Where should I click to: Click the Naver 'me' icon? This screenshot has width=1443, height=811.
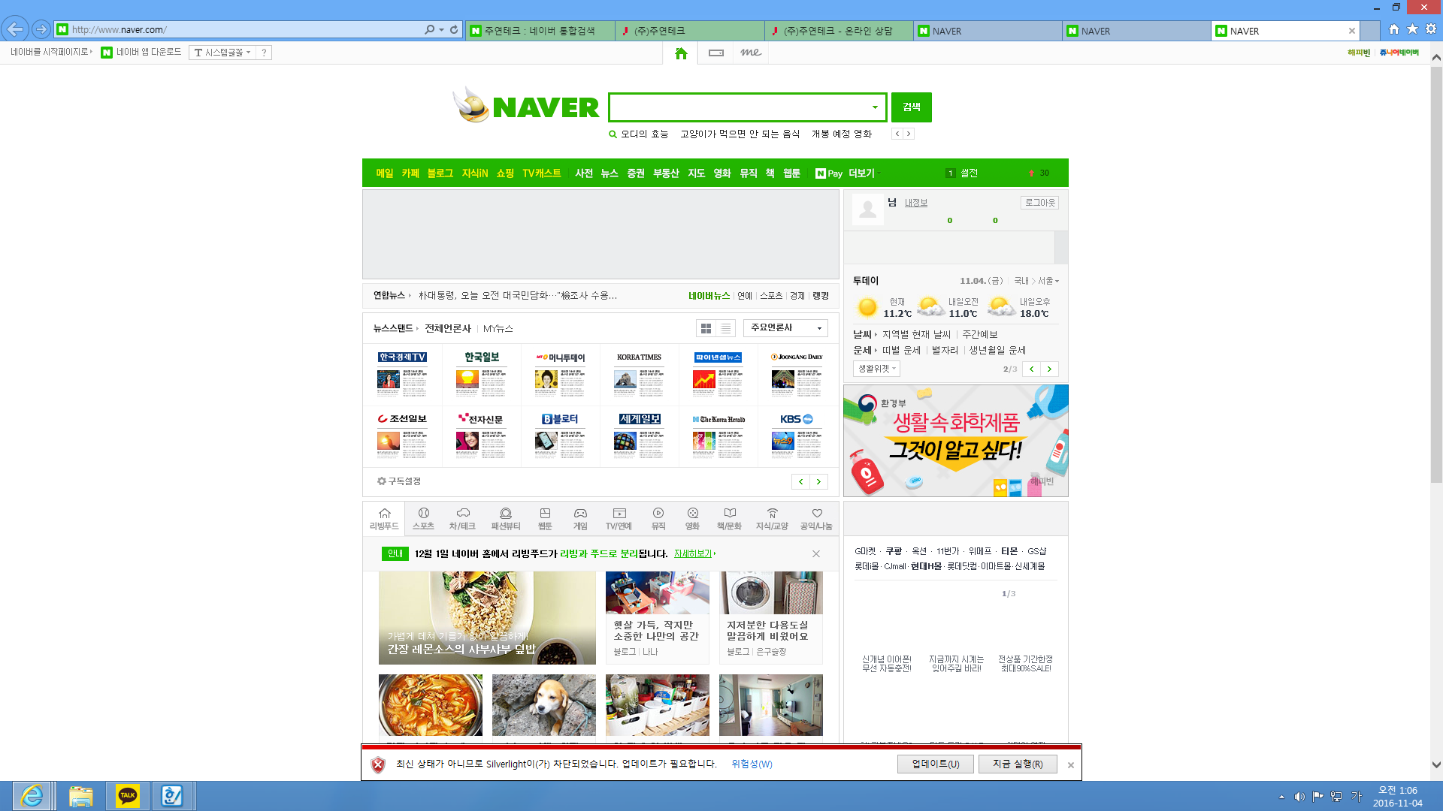[751, 53]
